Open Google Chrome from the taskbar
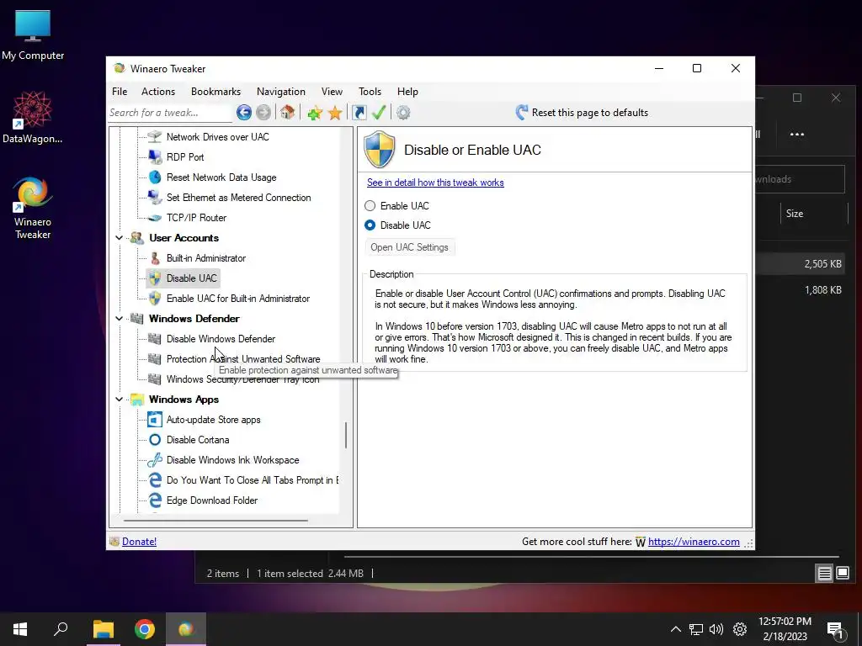 click(x=145, y=629)
